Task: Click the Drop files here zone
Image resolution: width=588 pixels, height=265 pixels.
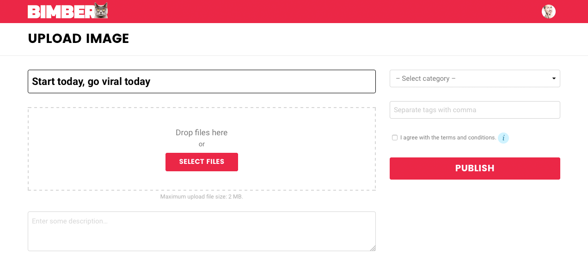Action: pyautogui.click(x=202, y=149)
